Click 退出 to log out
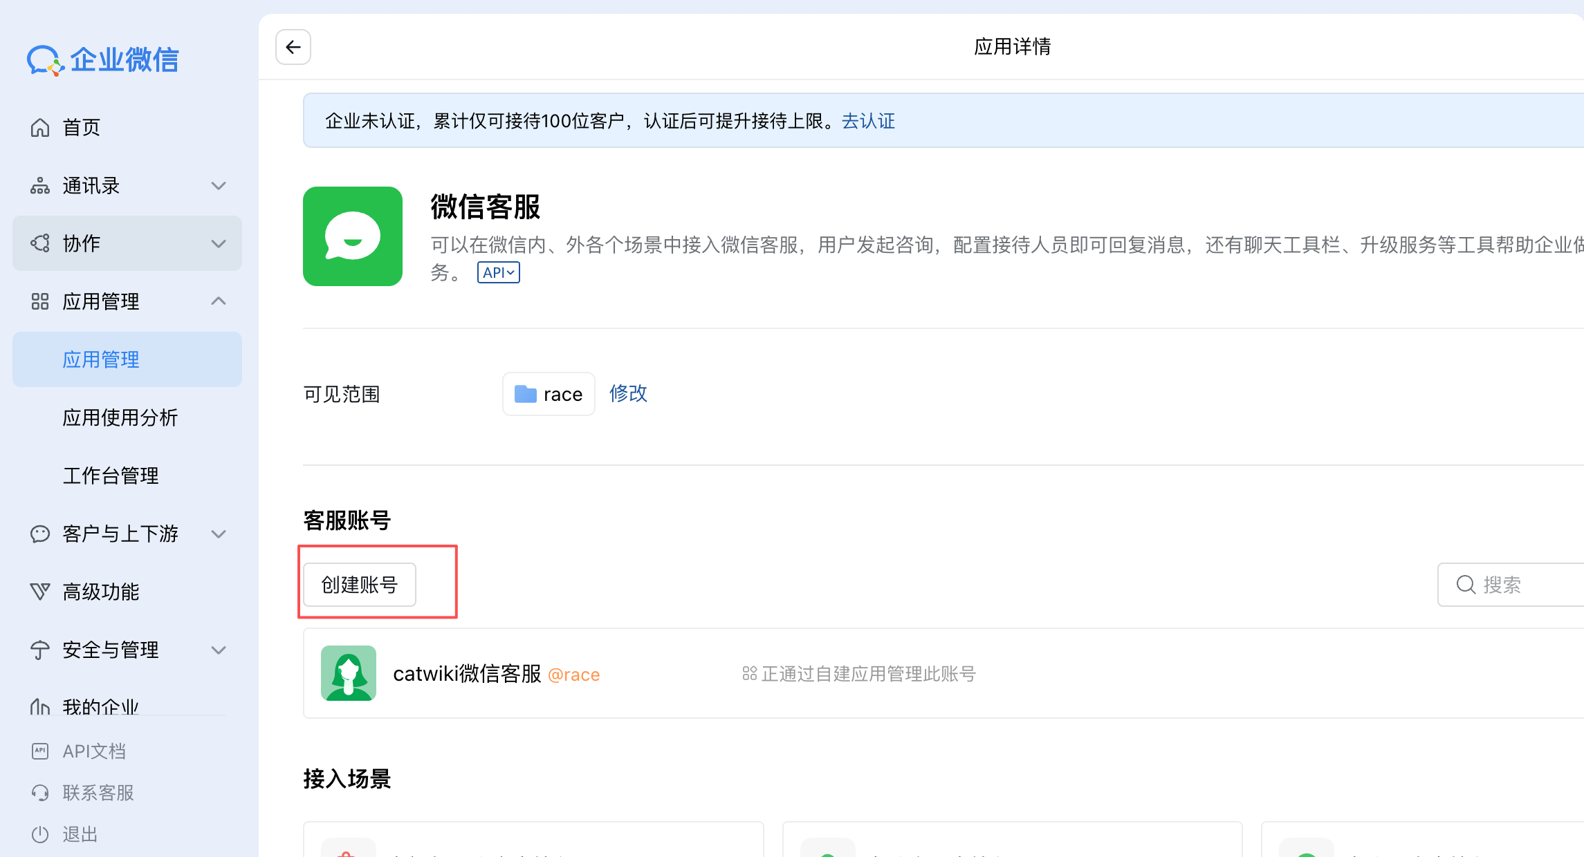 tap(80, 834)
